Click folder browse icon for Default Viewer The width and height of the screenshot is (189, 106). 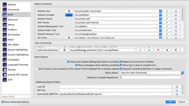pyautogui.click(x=176, y=19)
